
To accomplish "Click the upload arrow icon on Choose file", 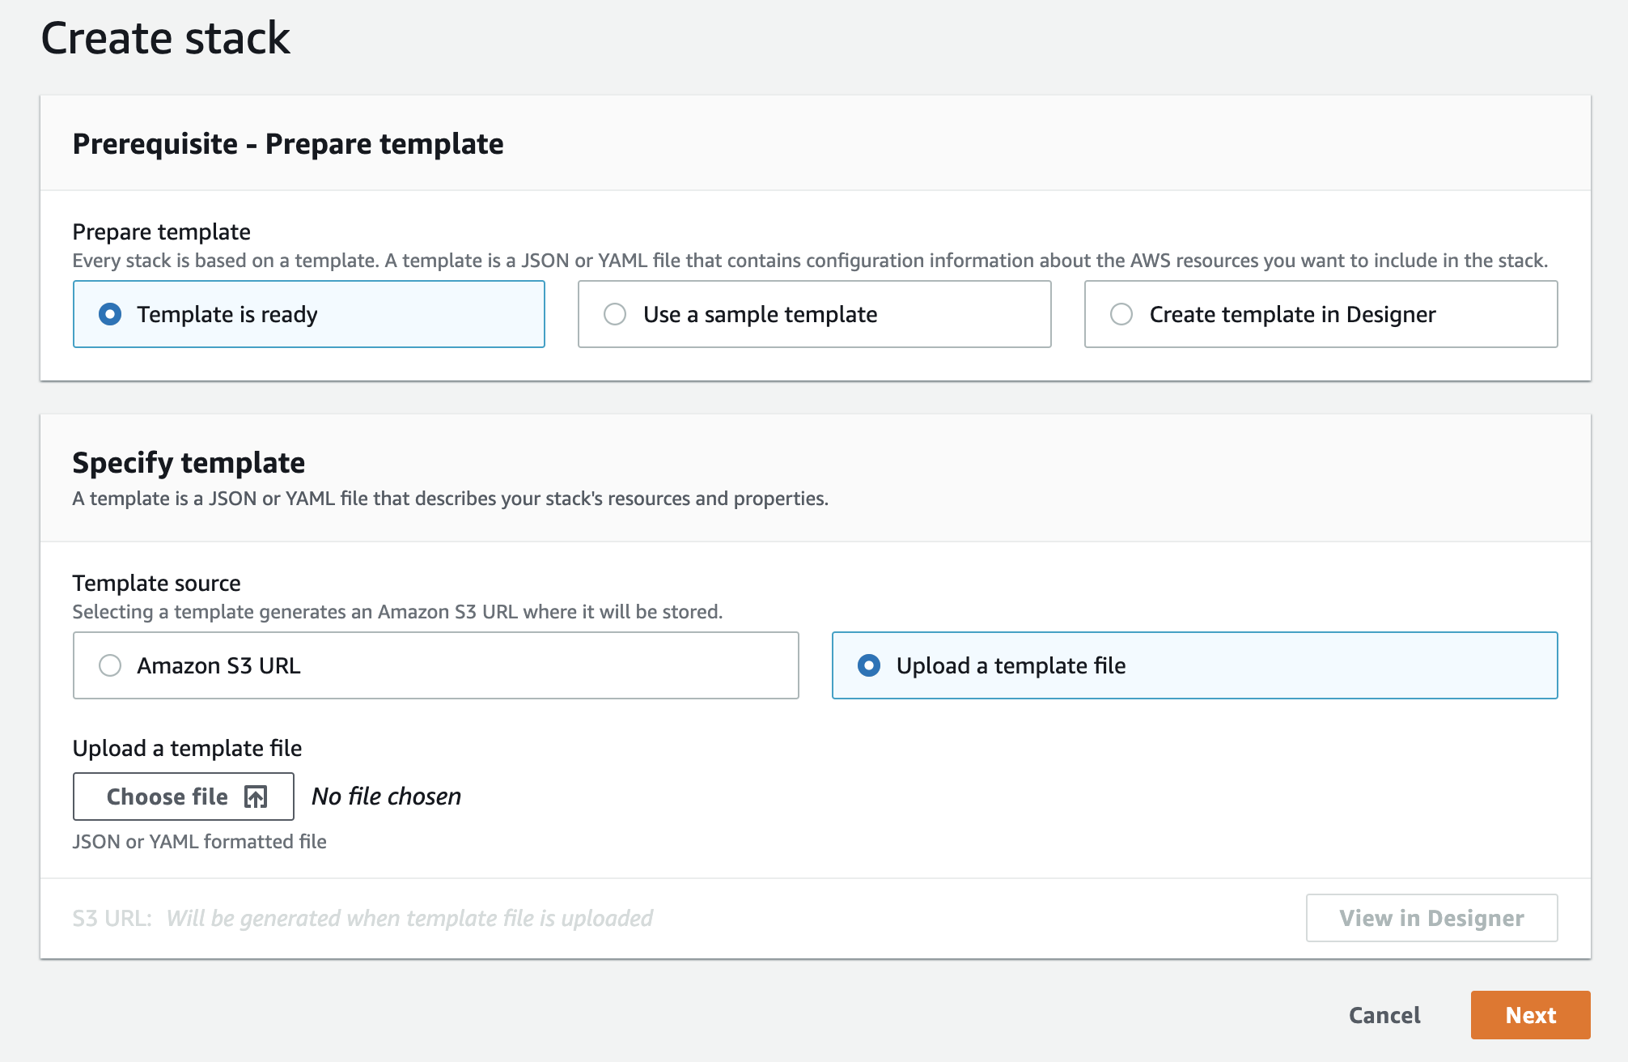I will coord(256,797).
